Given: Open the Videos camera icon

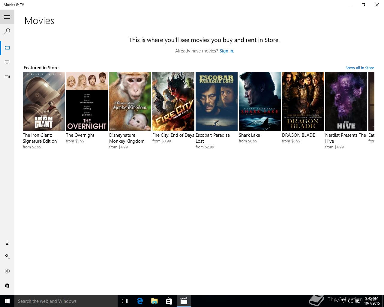Looking at the screenshot, I should tap(7, 77).
